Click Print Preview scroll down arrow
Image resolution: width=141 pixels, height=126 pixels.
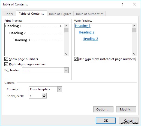[67, 54]
